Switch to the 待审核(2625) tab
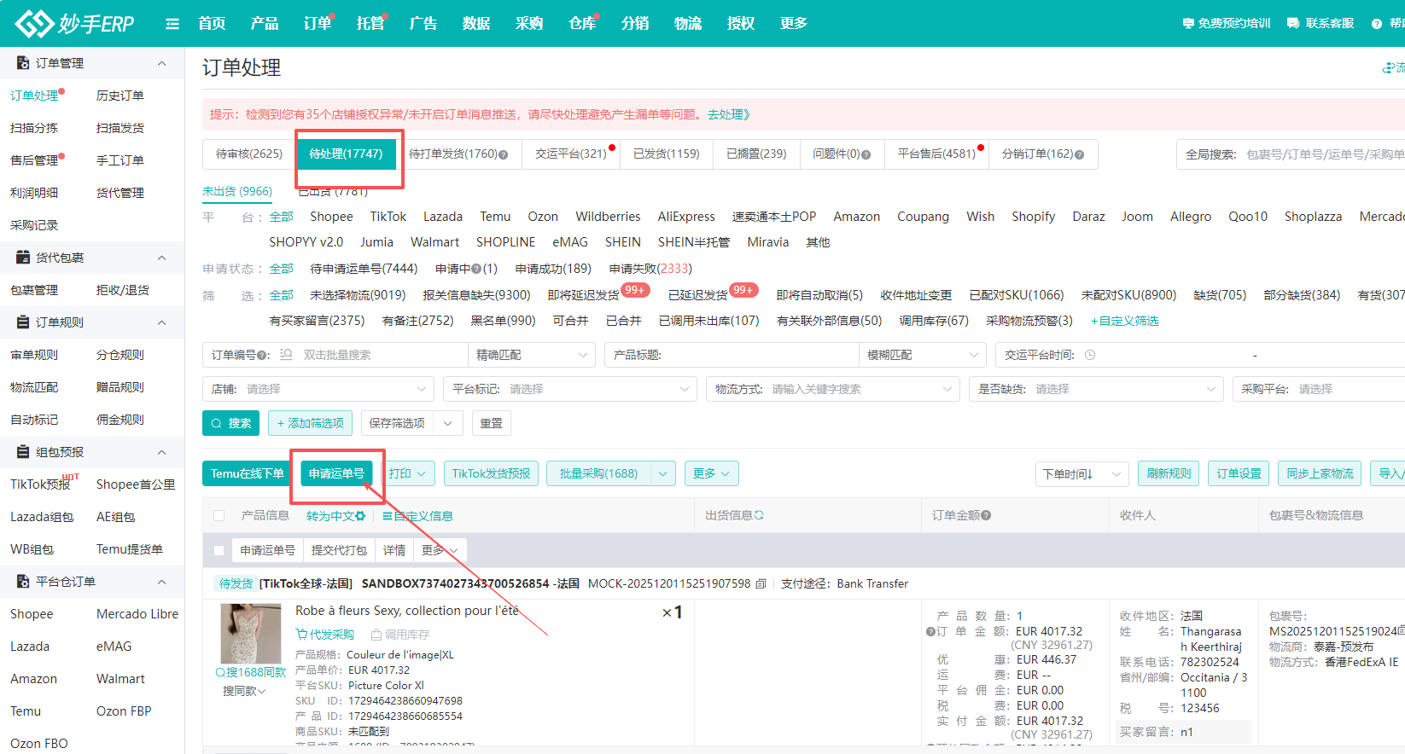 pyautogui.click(x=248, y=154)
